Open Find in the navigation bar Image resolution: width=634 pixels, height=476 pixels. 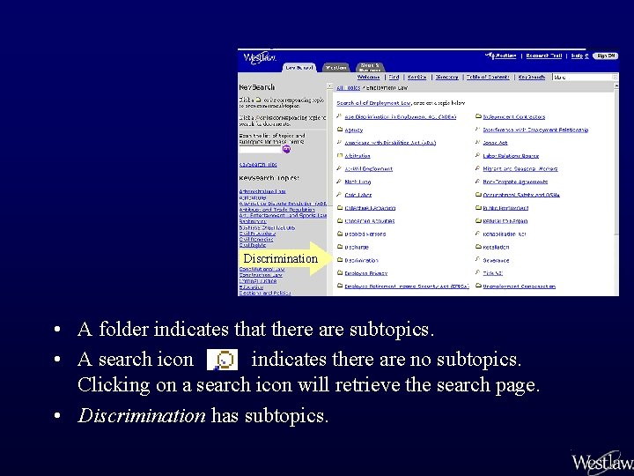tap(394, 77)
